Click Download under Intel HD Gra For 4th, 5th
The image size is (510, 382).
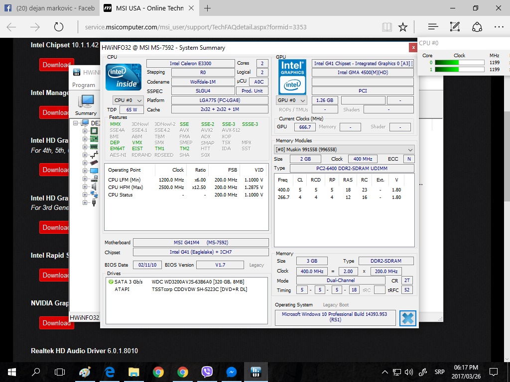(55, 170)
